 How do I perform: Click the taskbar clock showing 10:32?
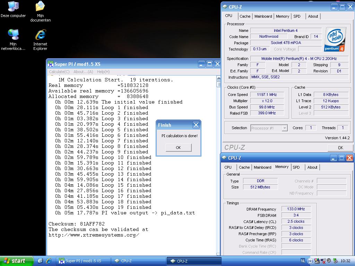coord(345,261)
